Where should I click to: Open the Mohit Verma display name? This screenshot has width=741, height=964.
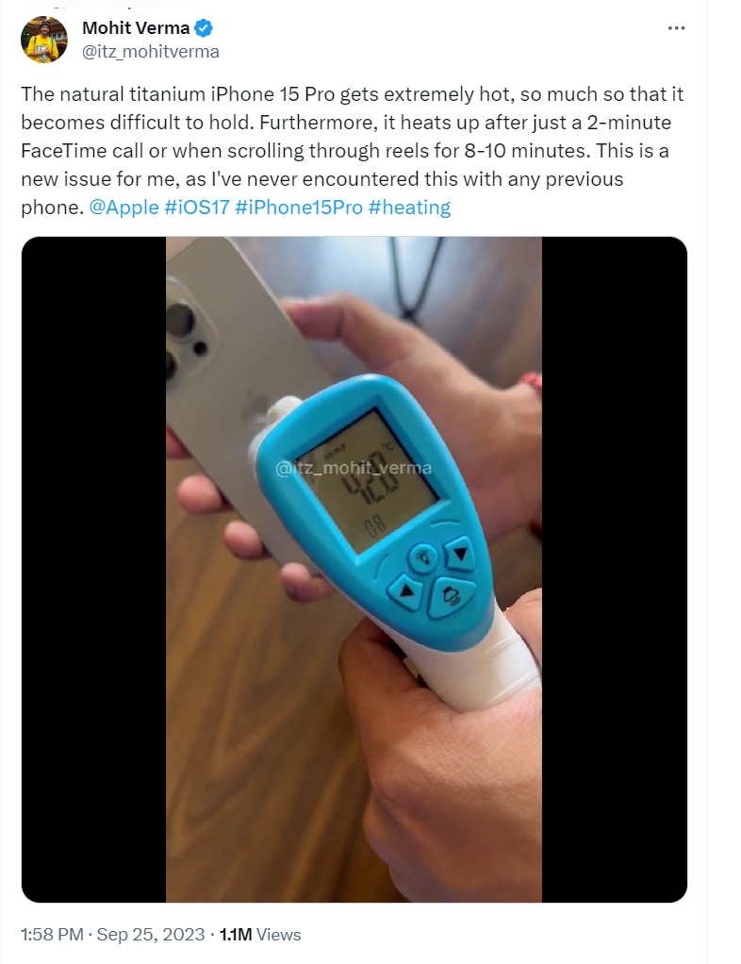tap(136, 28)
